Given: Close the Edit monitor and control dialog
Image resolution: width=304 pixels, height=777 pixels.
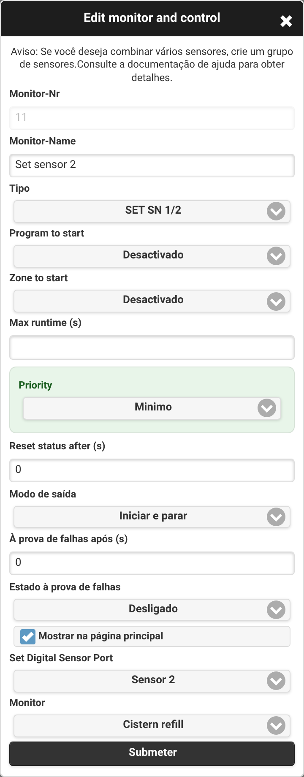Looking at the screenshot, I should (x=286, y=21).
